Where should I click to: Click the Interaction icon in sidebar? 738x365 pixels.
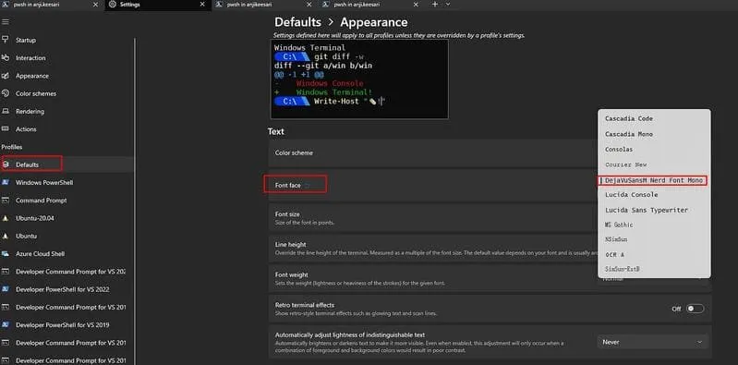6,58
